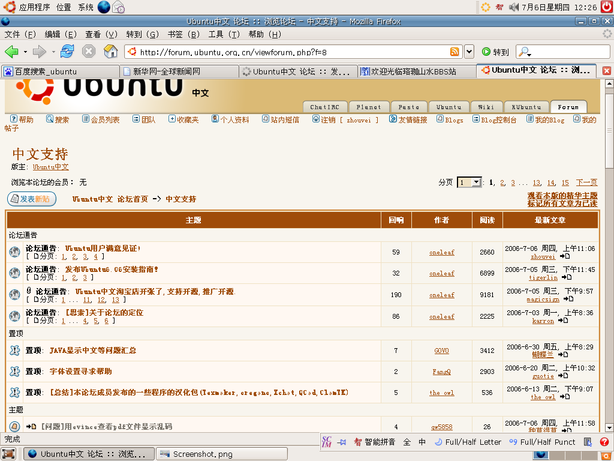This screenshot has width=614, height=461.
Task: Switch to Screenshot.png taskbar window
Action: point(222,454)
